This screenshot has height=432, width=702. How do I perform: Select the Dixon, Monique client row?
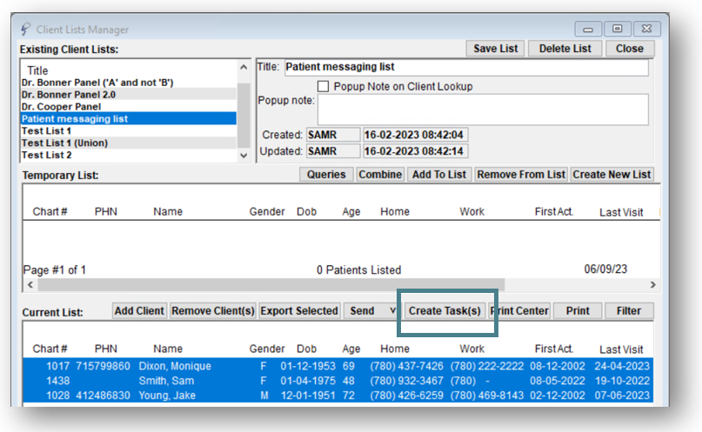click(x=338, y=366)
